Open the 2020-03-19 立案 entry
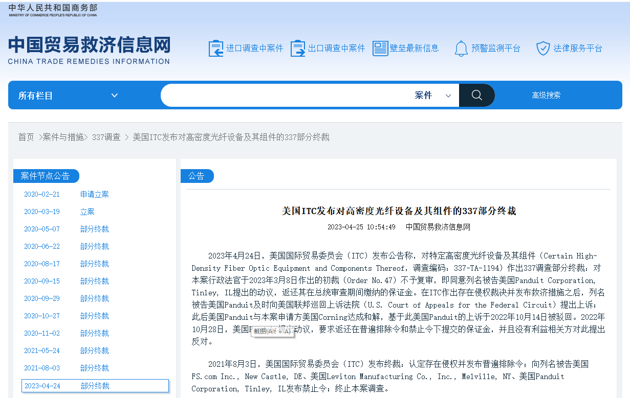The height and width of the screenshot is (398, 630). (x=59, y=212)
